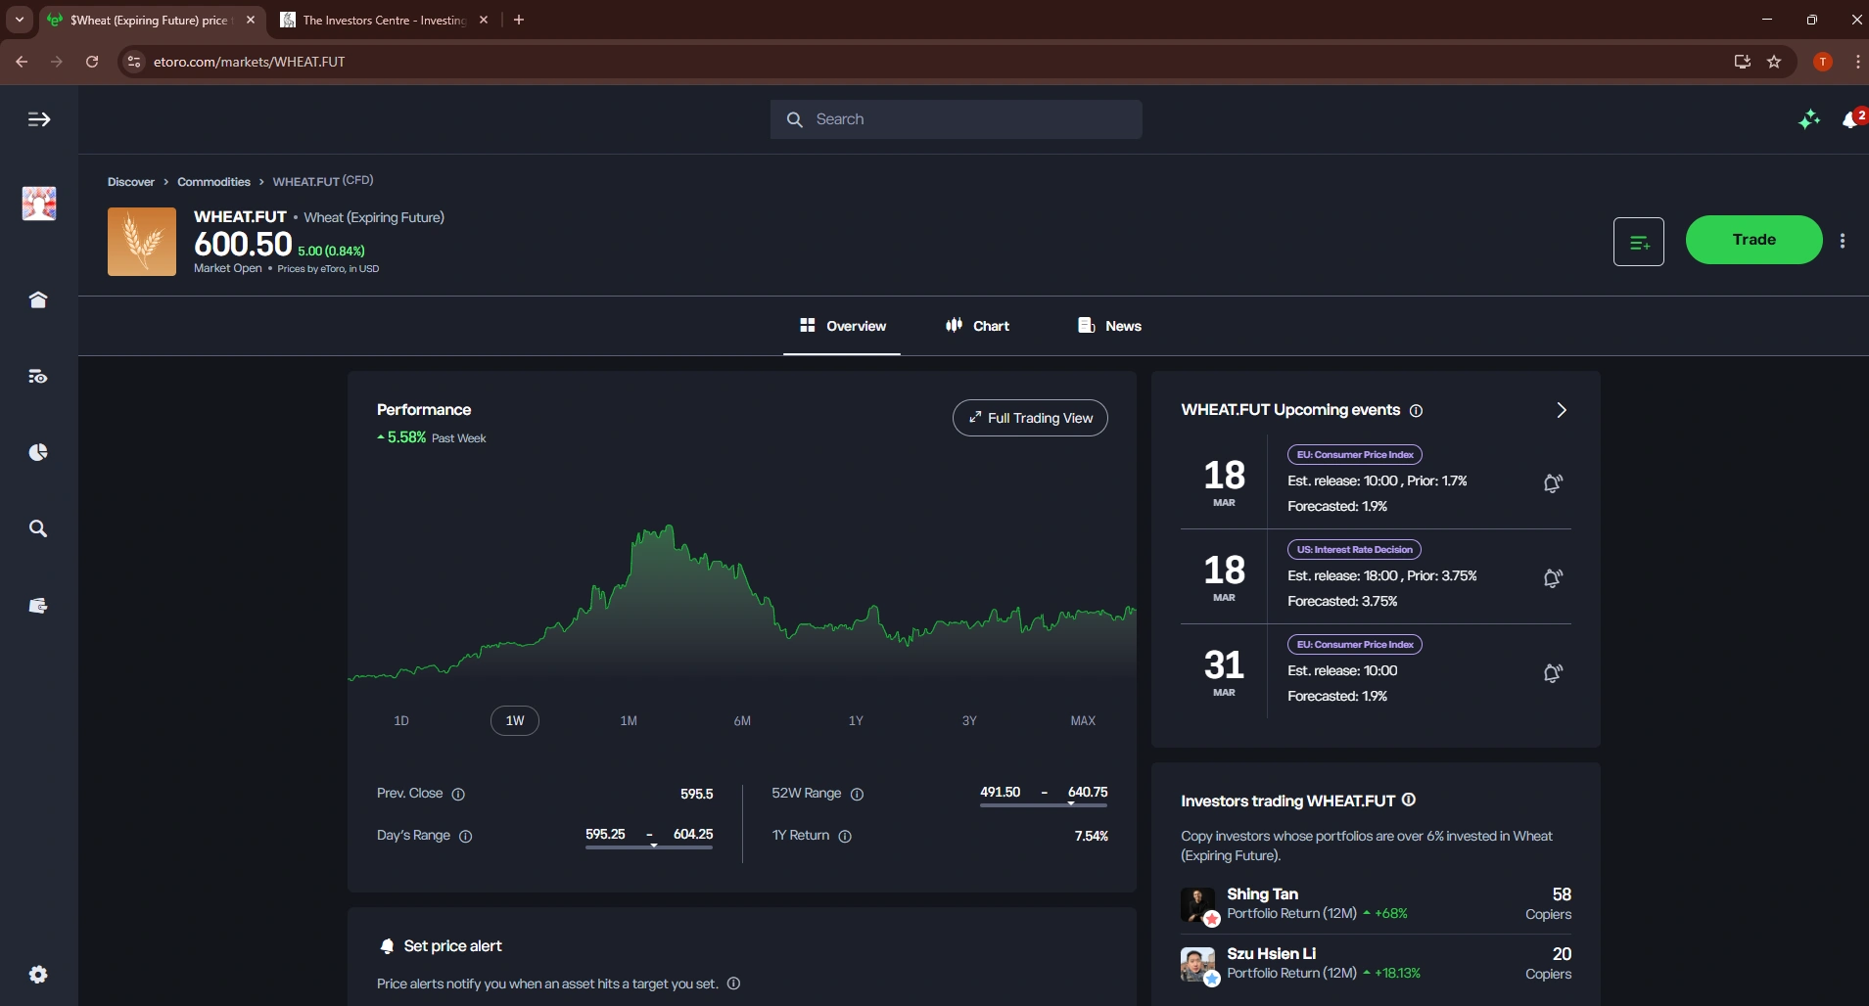This screenshot has width=1869, height=1006.
Task: Show info for Prev. Close
Action: point(458,795)
